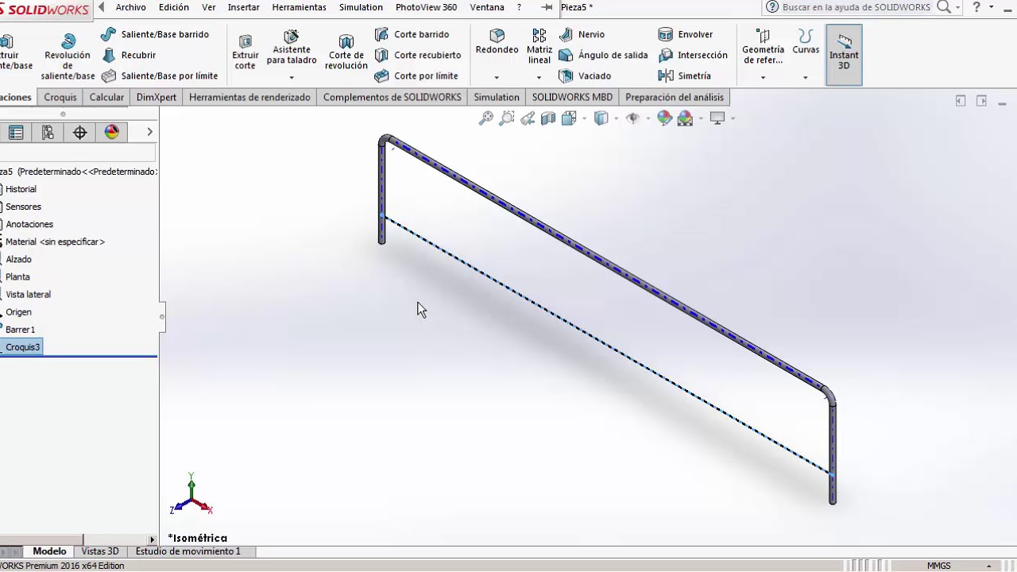Switch to the Croquis tab
This screenshot has width=1017, height=572.
(60, 97)
